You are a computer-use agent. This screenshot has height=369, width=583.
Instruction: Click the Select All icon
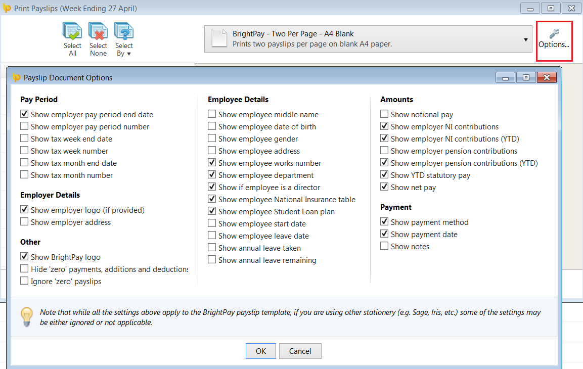coord(72,31)
